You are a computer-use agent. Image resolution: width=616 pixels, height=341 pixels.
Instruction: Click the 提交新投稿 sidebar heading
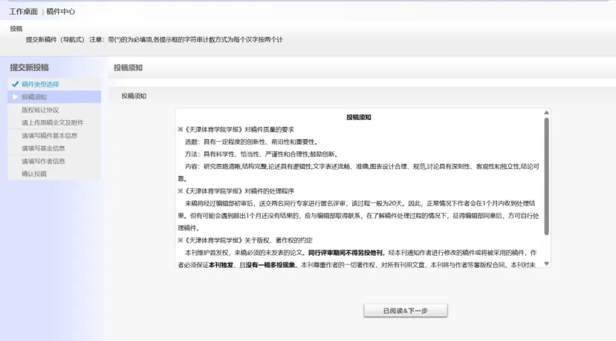(29, 67)
